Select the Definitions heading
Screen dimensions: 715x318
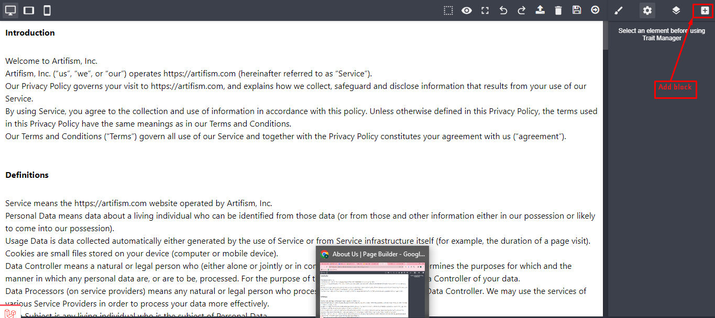tap(27, 175)
